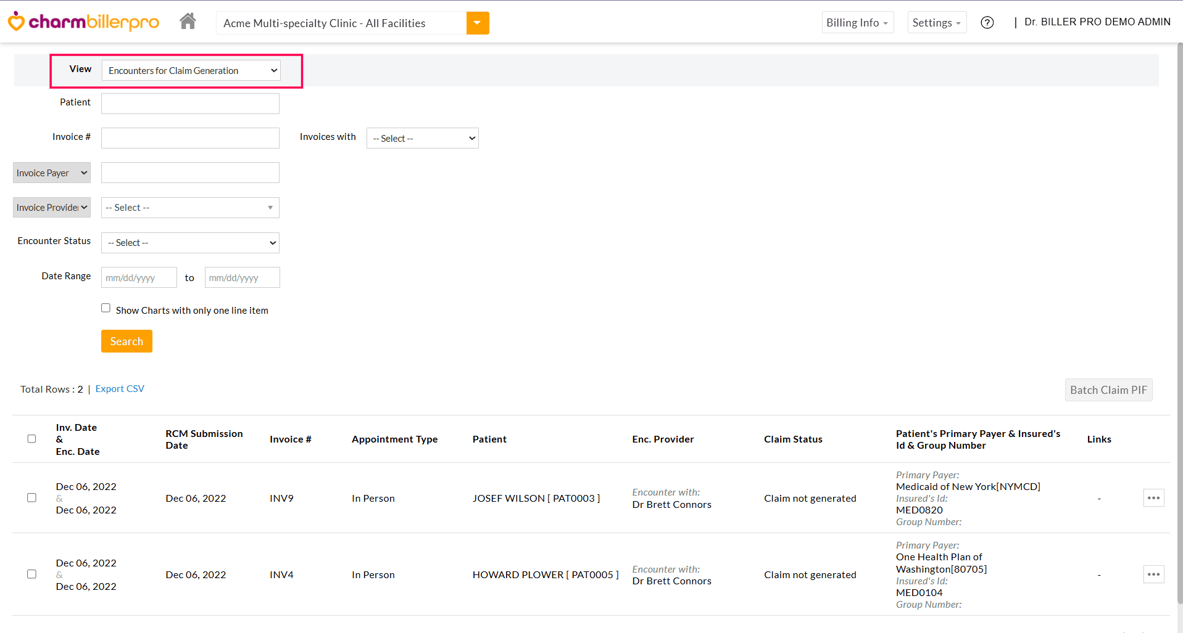
Task: Click the CharmBillerPro logo
Action: click(x=83, y=22)
